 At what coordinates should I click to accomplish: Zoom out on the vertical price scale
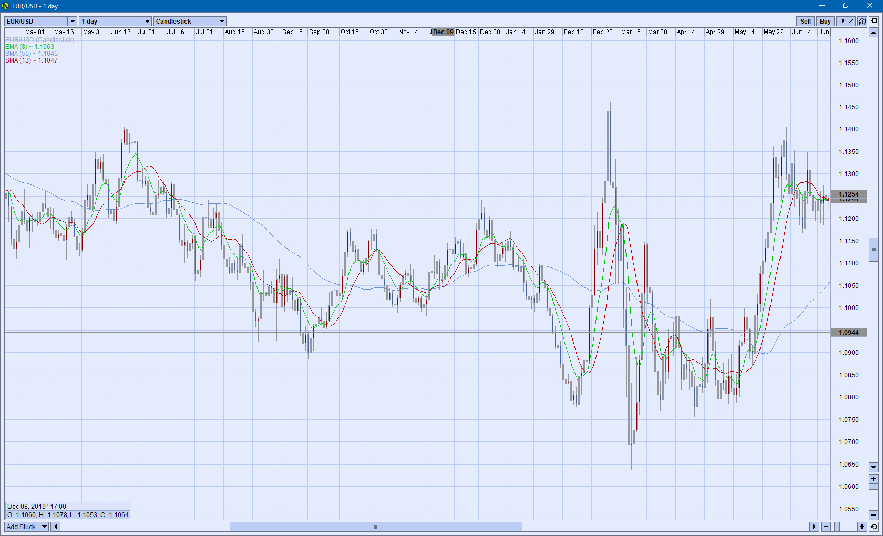click(x=874, y=515)
